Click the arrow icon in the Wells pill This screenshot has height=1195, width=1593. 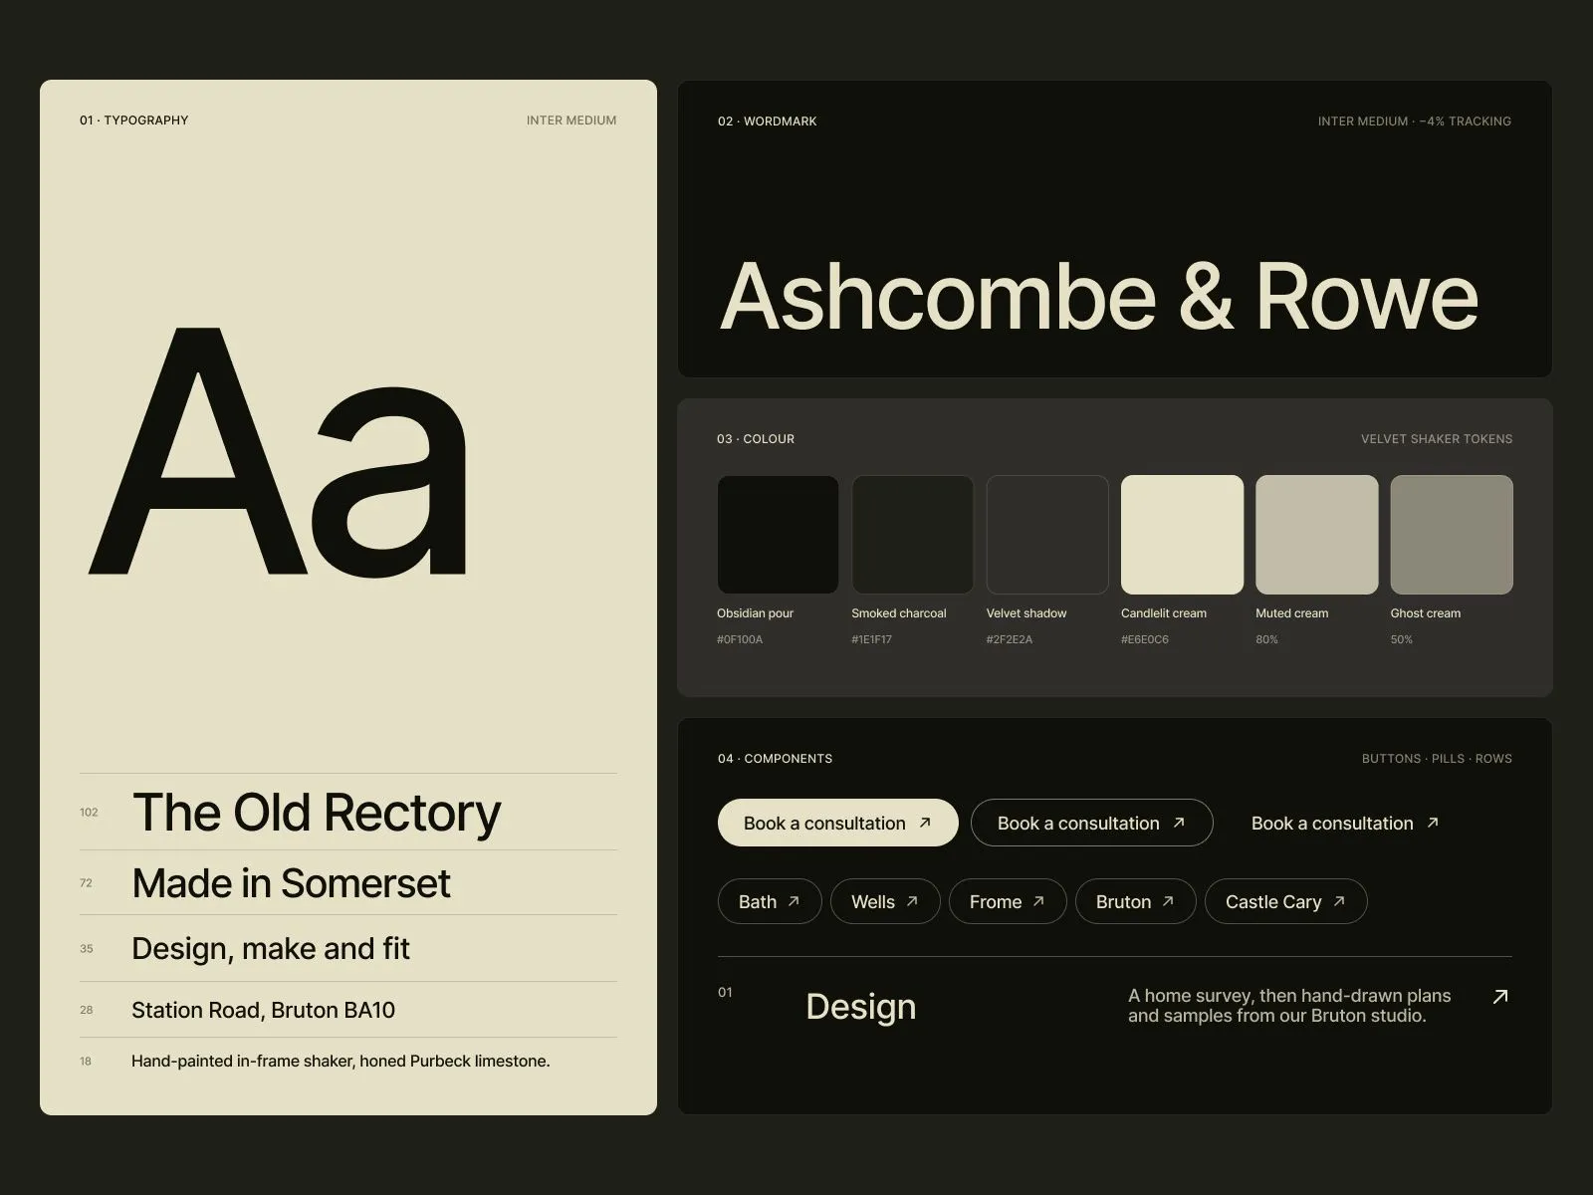pos(912,901)
